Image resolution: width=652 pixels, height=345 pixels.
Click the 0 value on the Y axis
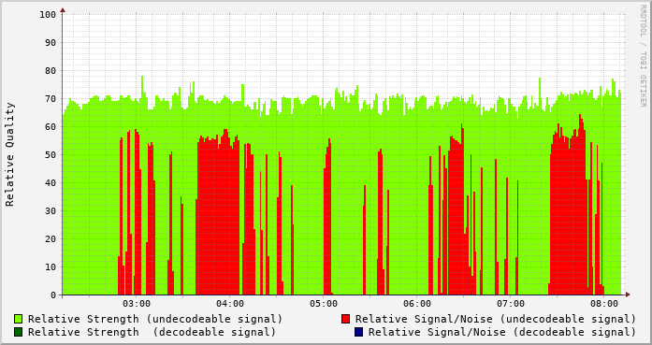click(53, 295)
